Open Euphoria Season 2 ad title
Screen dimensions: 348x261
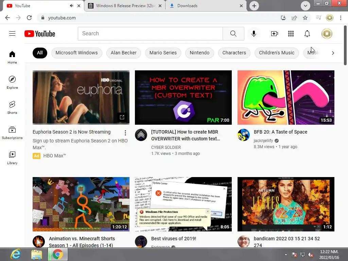[71, 132]
